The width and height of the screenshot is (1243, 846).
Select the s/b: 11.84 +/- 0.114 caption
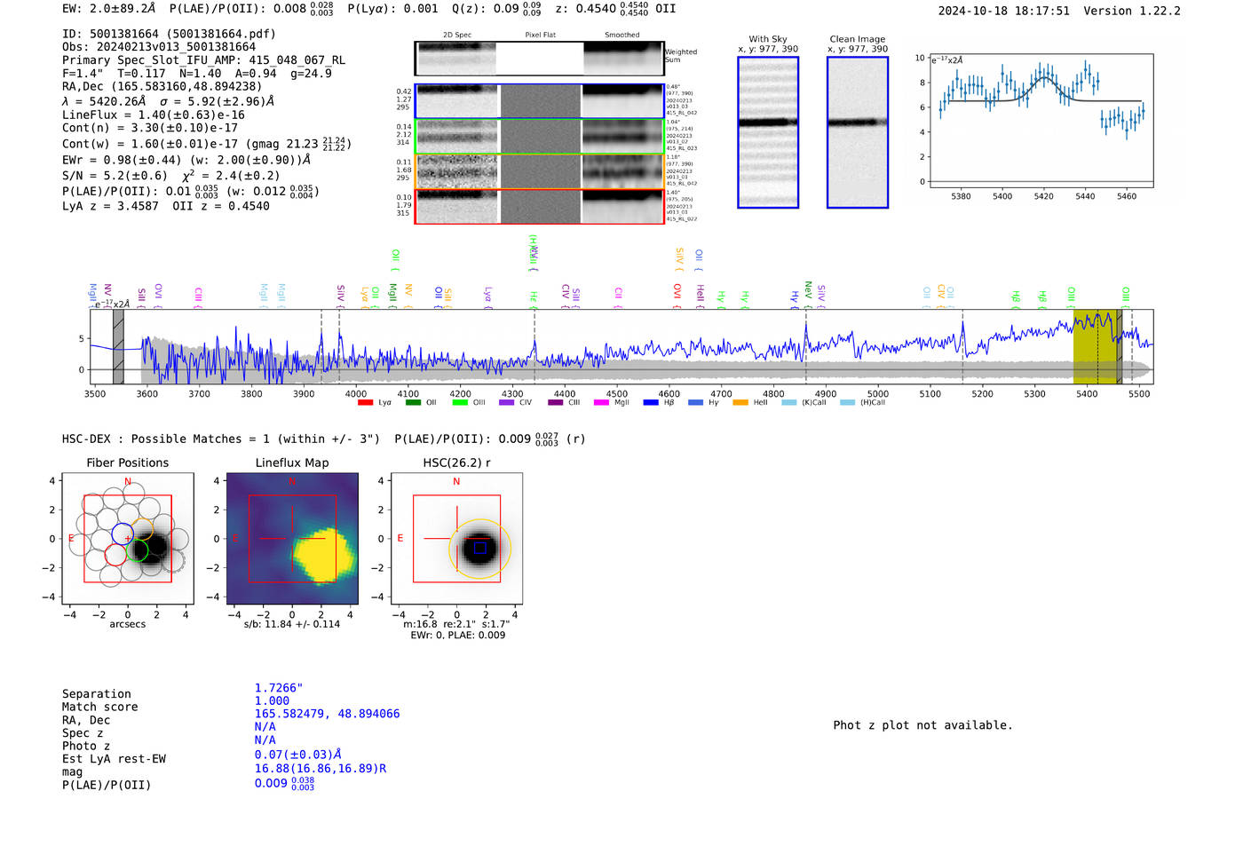[292, 624]
